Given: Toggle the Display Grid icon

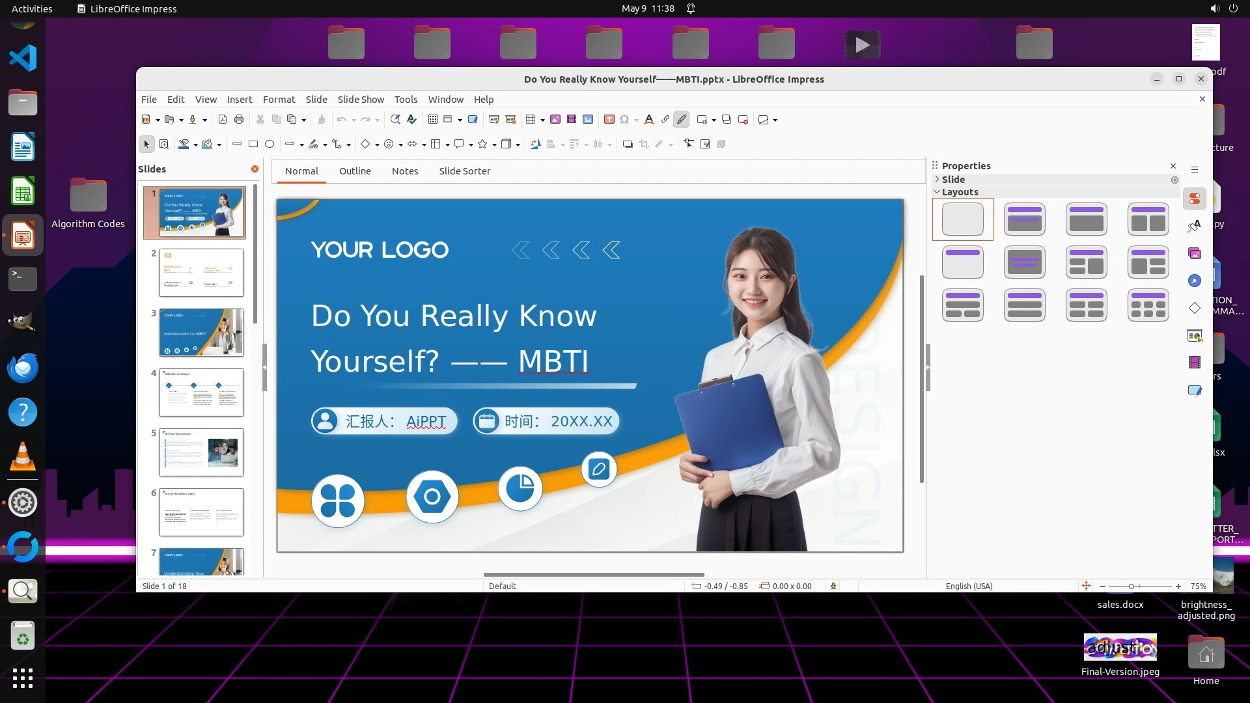Looking at the screenshot, I should tap(433, 119).
